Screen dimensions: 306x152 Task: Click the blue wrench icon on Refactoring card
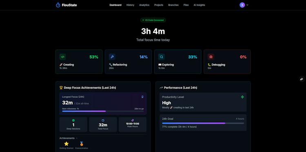point(112,57)
